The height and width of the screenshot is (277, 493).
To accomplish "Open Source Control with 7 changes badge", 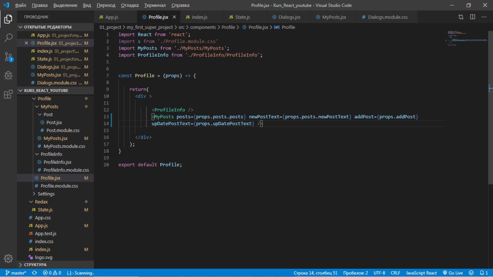I will [8, 57].
